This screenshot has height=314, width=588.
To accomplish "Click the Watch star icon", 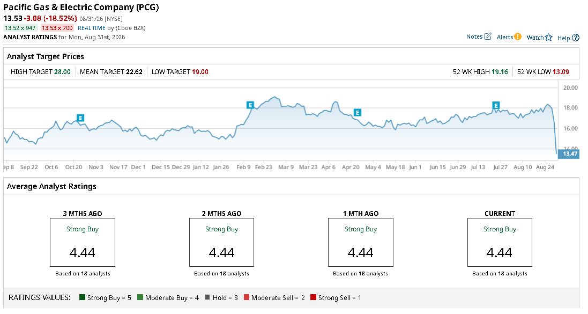I will coord(549,37).
